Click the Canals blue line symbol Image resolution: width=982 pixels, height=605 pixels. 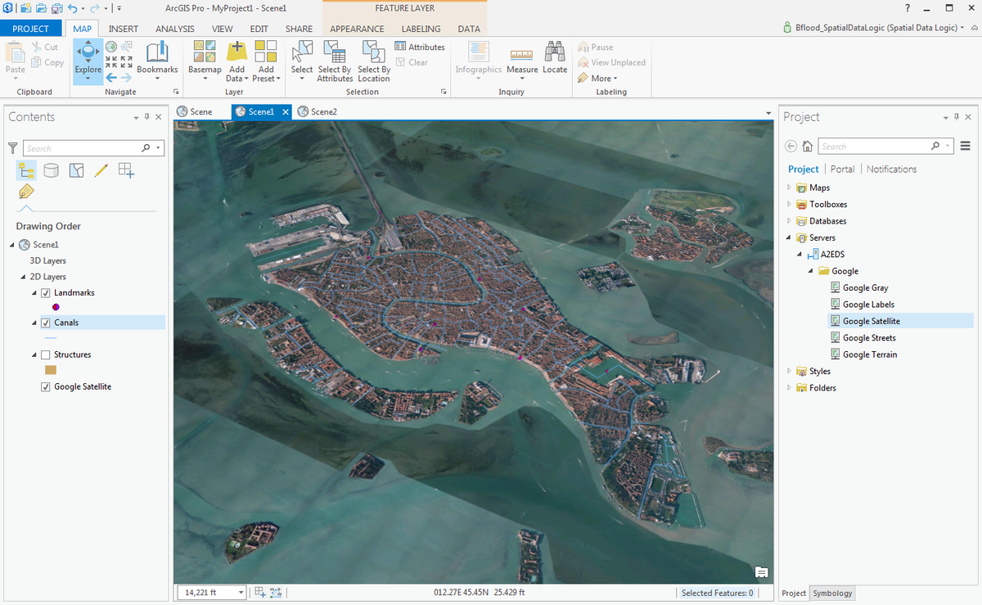[51, 338]
